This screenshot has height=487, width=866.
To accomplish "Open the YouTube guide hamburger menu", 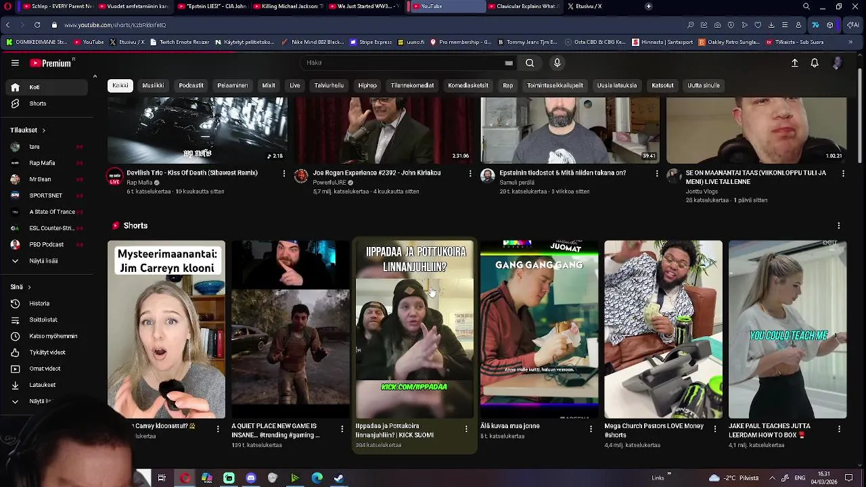I will coord(15,63).
